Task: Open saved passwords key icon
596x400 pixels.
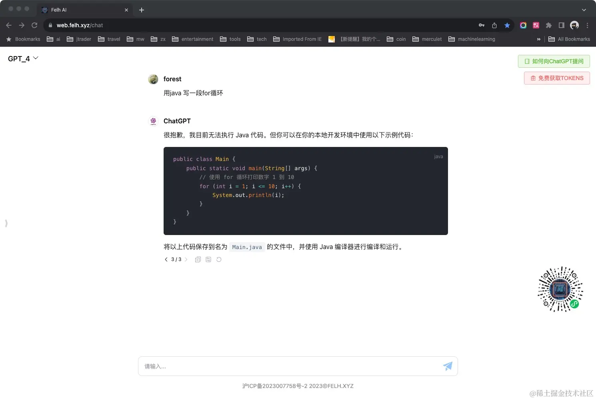Action: tap(482, 25)
